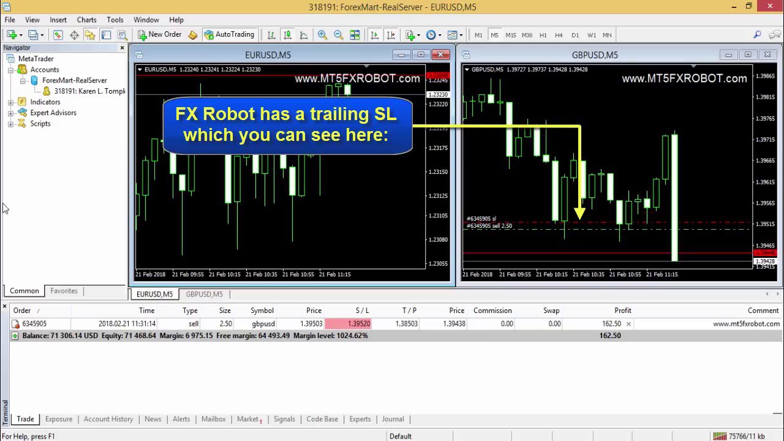Viewport: 784px width, 441px height.
Task: Toggle chart auto scroll icon
Action: pyautogui.click(x=374, y=35)
